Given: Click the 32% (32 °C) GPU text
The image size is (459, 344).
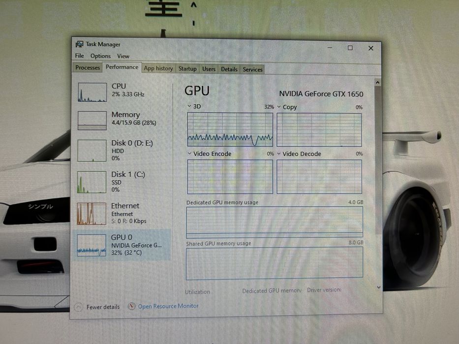Looking at the screenshot, I should pyautogui.click(x=126, y=253).
